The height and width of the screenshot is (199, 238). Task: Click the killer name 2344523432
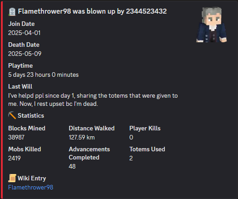pos(146,11)
